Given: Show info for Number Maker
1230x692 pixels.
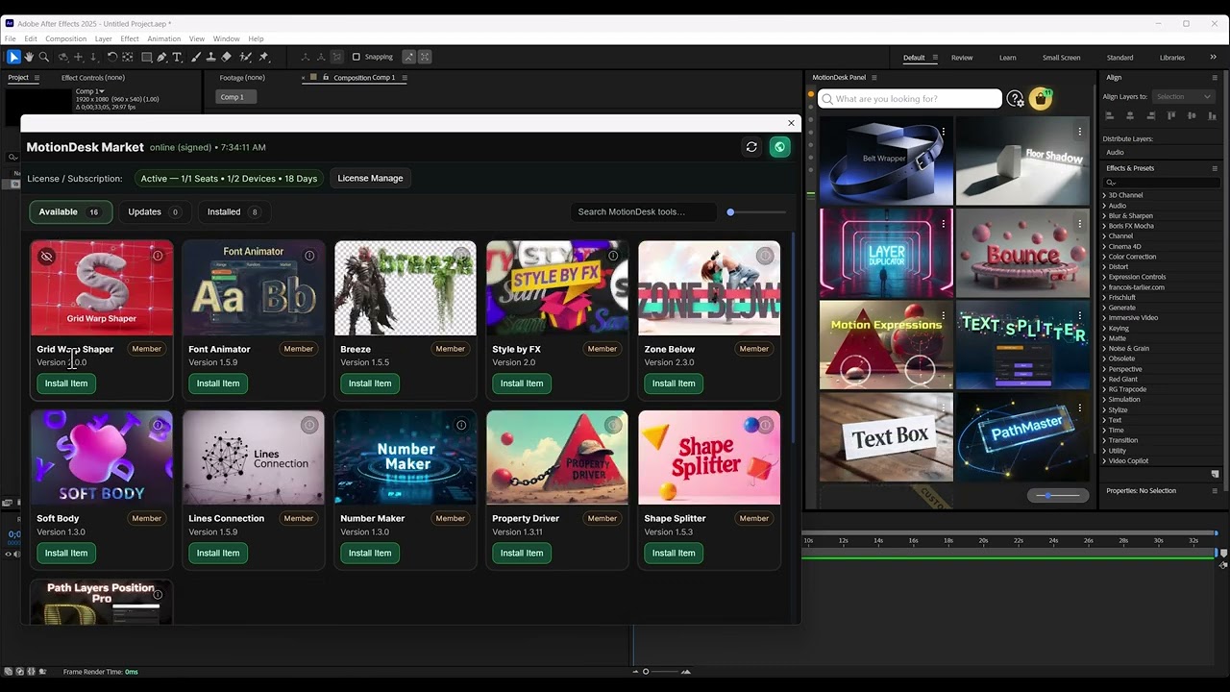Looking at the screenshot, I should [461, 425].
